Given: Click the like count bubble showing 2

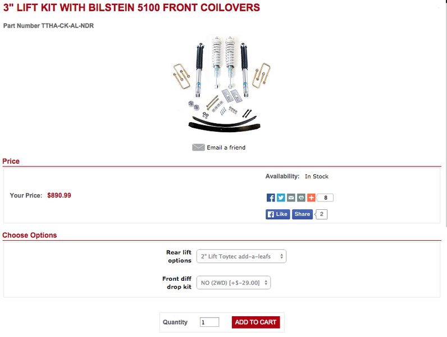Looking at the screenshot, I should click(321, 214).
